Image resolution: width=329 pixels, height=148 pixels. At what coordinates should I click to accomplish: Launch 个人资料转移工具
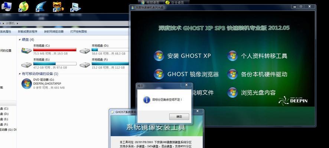[x=257, y=56]
